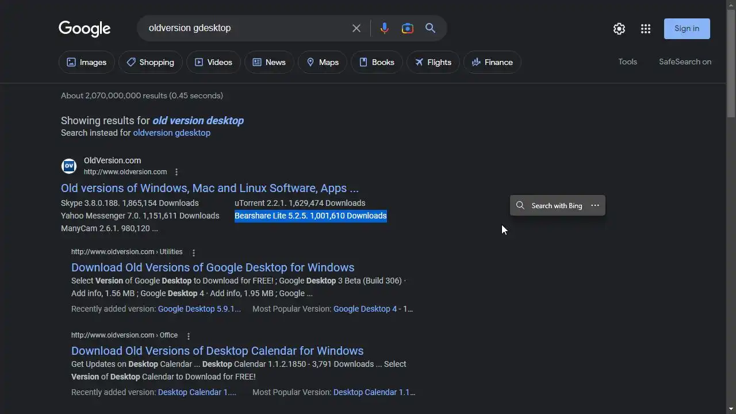Switch to Maps results tab

point(323,62)
